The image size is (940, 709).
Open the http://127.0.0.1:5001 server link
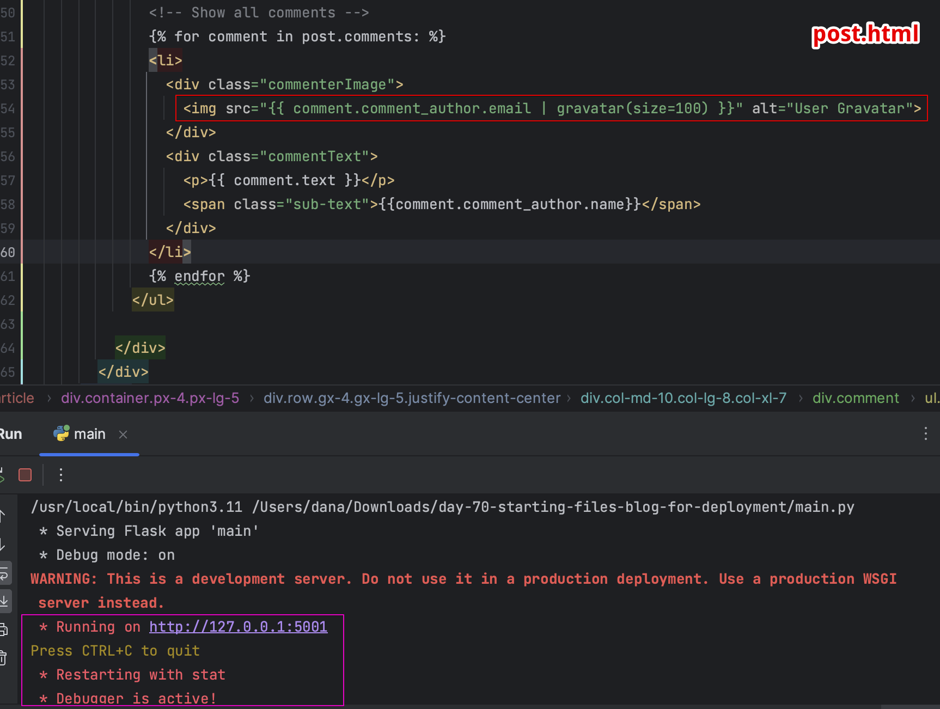[239, 627]
